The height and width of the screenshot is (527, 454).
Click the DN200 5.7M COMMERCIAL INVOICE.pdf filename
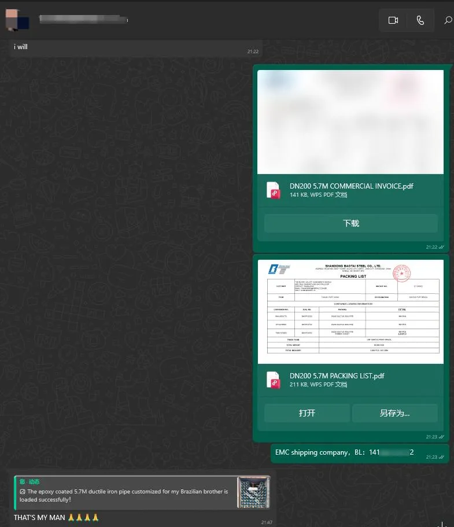coord(351,186)
